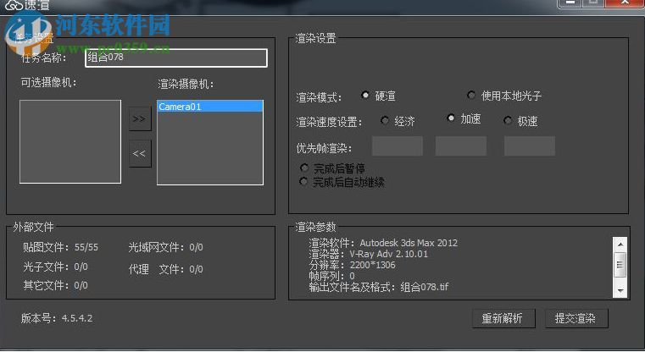Click 可选摄像机 label
645x352 pixels.
[x=48, y=83]
